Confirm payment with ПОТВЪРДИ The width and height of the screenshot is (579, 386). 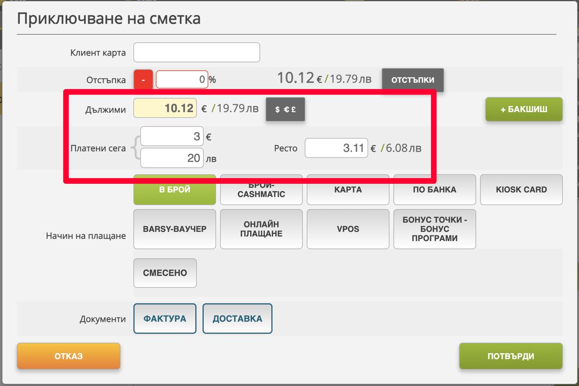[511, 356]
